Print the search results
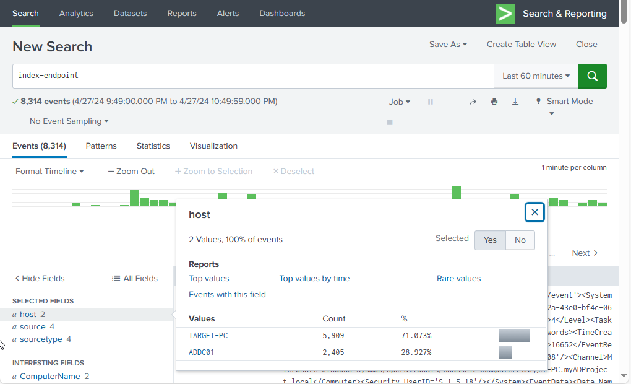631x384 pixels. [494, 102]
